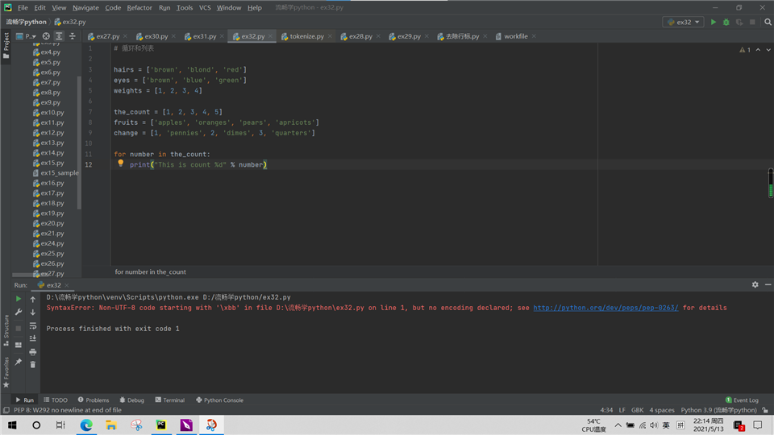Toggle soft-wrap in Run console
The height and width of the screenshot is (435, 774).
point(32,325)
